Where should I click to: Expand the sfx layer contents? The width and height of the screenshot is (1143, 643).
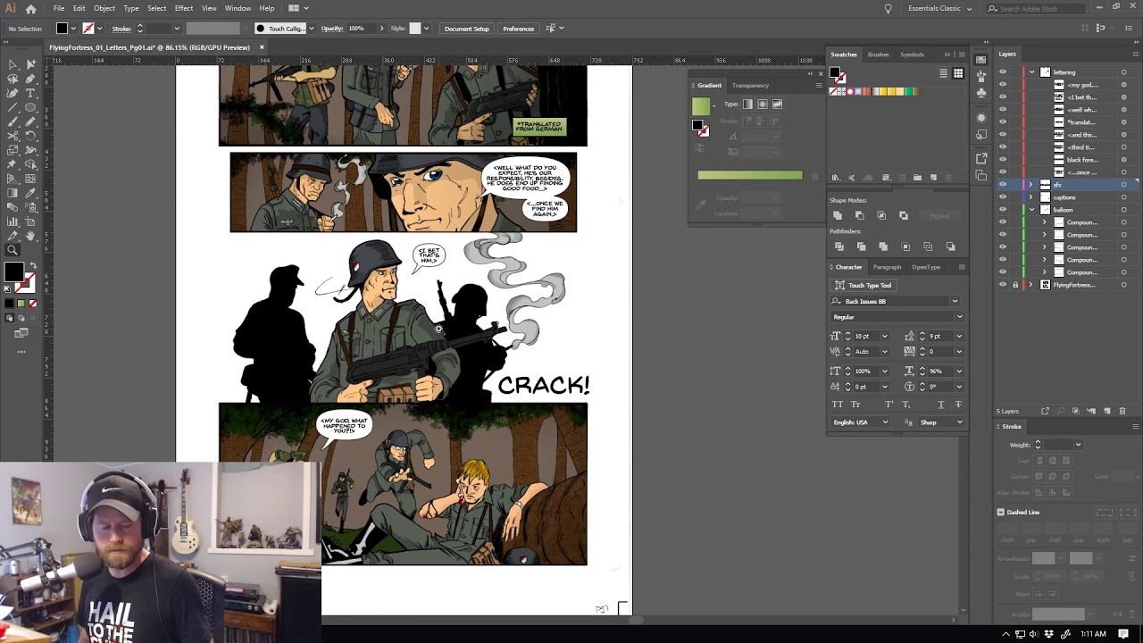click(x=1031, y=185)
